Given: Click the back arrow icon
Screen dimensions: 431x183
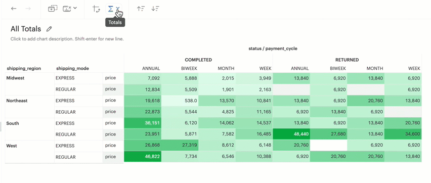Looking at the screenshot, I should click(x=14, y=9).
